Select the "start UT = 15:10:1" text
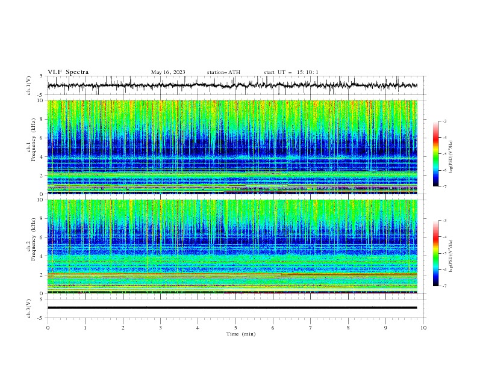This screenshot has height=368, width=477. click(291, 72)
